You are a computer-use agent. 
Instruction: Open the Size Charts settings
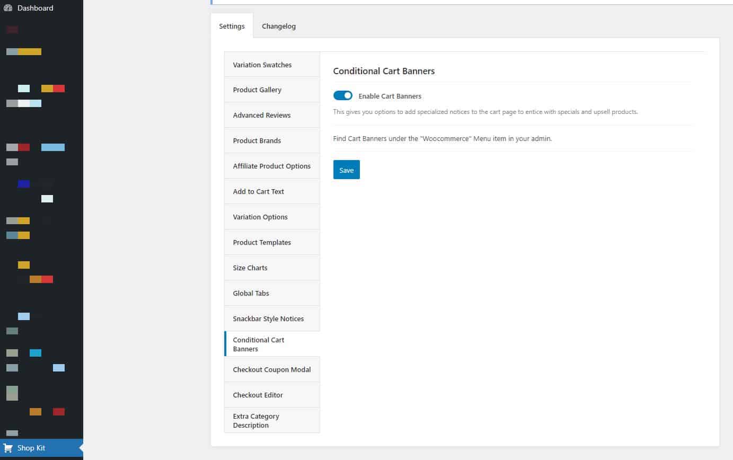pos(250,268)
